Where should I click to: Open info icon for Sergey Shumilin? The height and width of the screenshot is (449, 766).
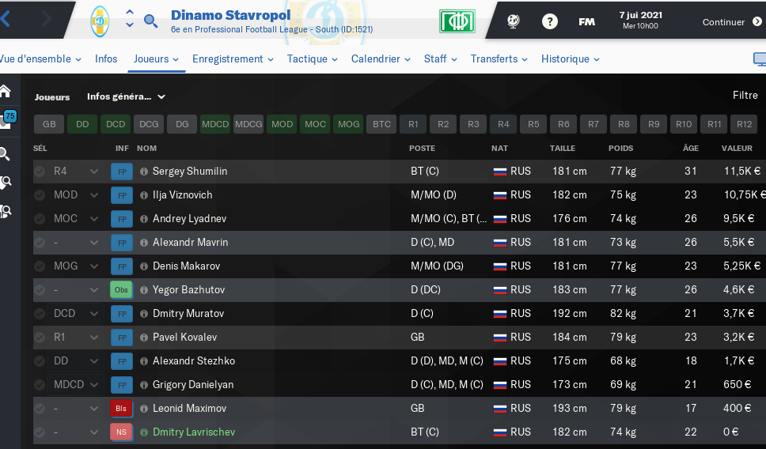click(144, 172)
